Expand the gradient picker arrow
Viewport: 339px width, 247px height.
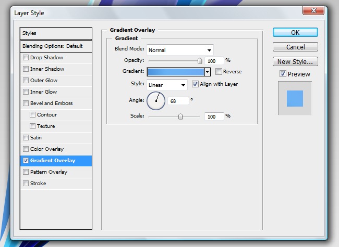click(208, 72)
